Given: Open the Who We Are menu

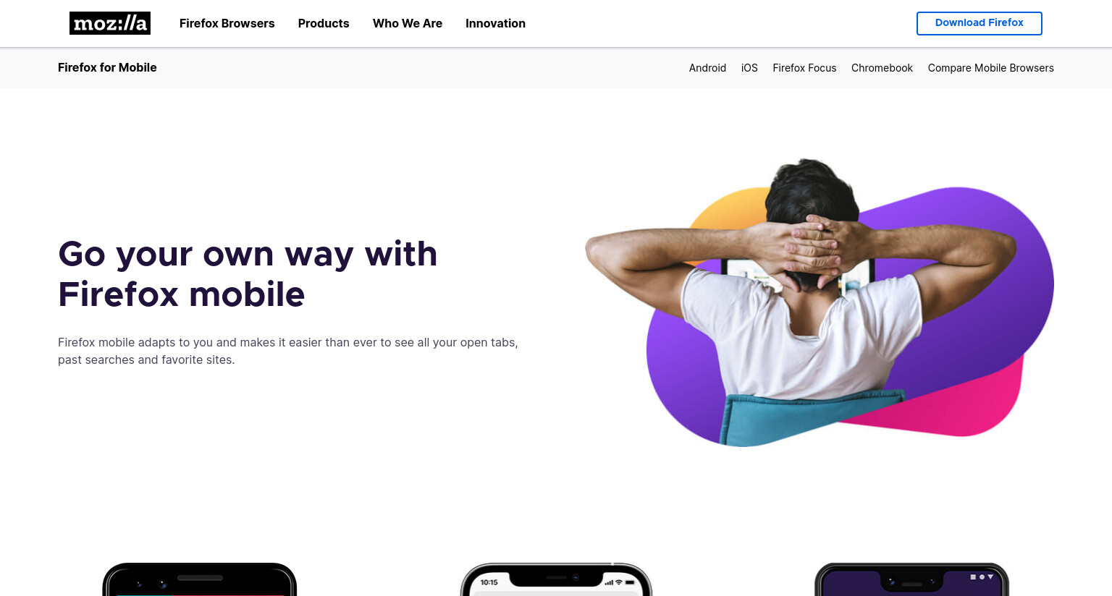Looking at the screenshot, I should 408,23.
